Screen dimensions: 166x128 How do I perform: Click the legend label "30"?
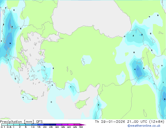click(x=57, y=127)
